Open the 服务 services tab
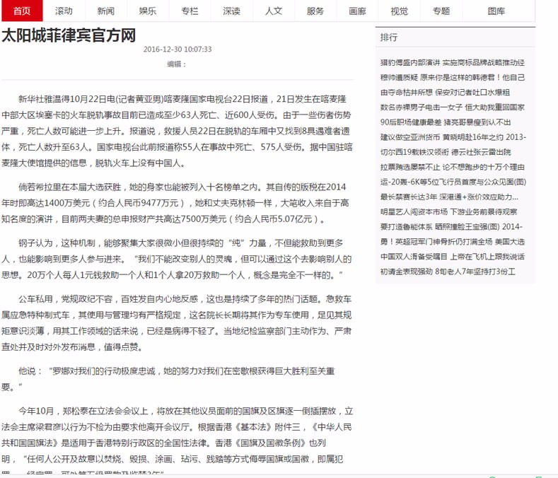 click(x=315, y=11)
